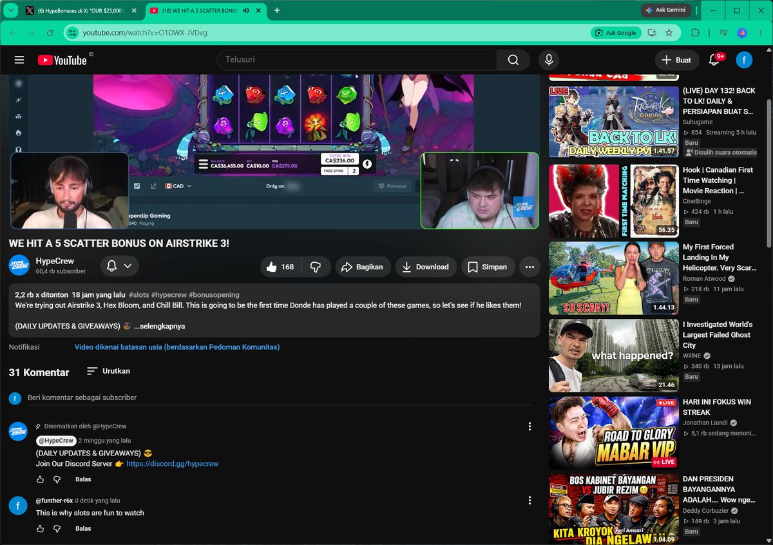
Task: Close the HypeBonuses X tab
Action: click(133, 10)
